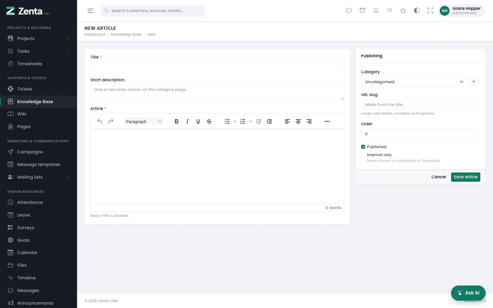Open the Paragraph style dropdown

144,121
